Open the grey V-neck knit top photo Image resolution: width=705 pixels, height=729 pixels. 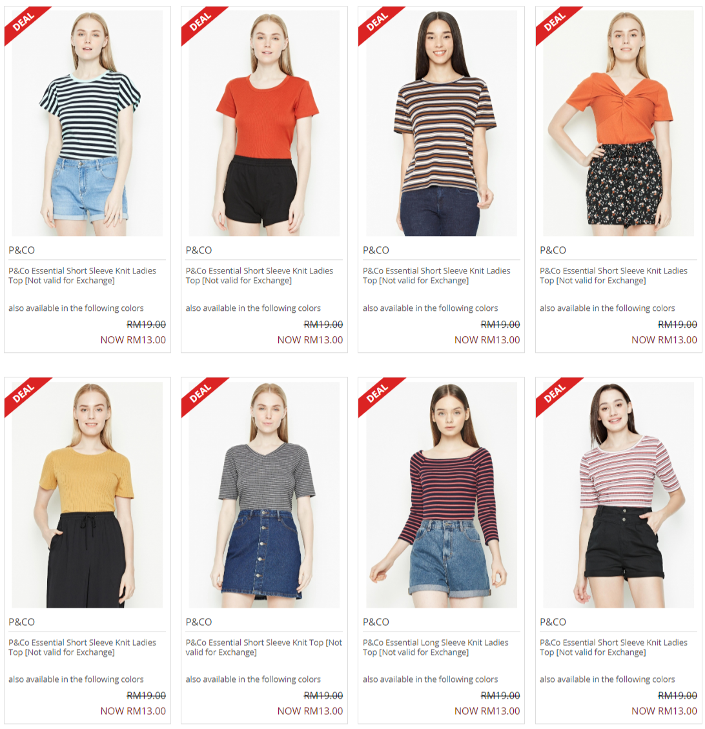[x=264, y=495]
